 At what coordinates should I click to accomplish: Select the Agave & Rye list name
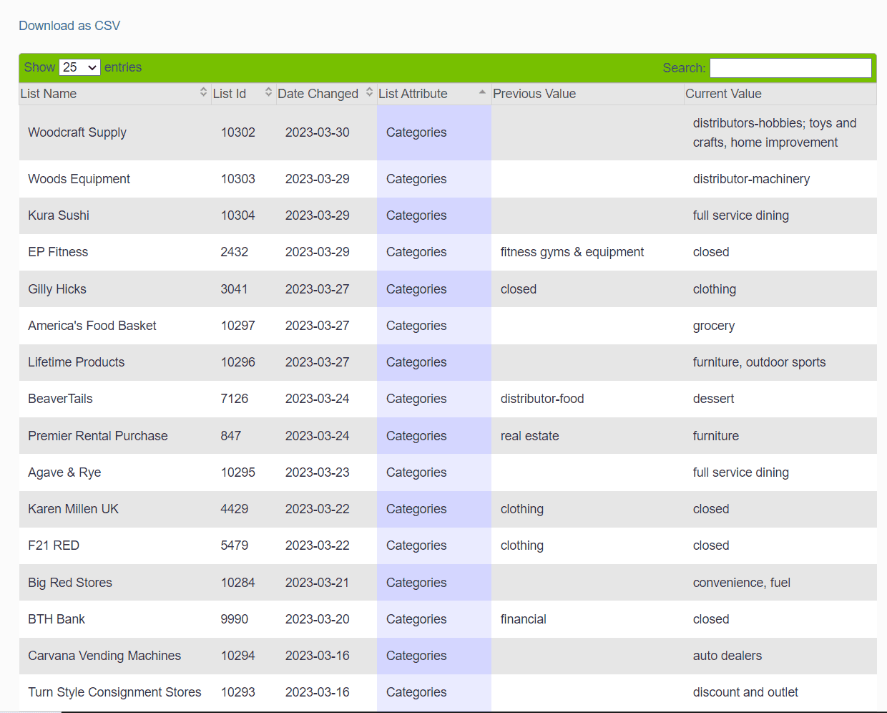tap(64, 472)
